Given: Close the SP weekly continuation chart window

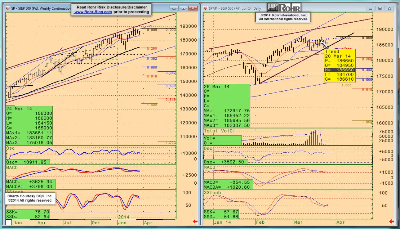Looking at the screenshot, I should (x=193, y=8).
